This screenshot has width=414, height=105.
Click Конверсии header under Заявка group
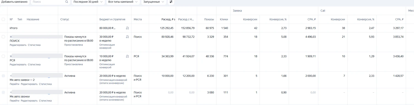point(250,19)
